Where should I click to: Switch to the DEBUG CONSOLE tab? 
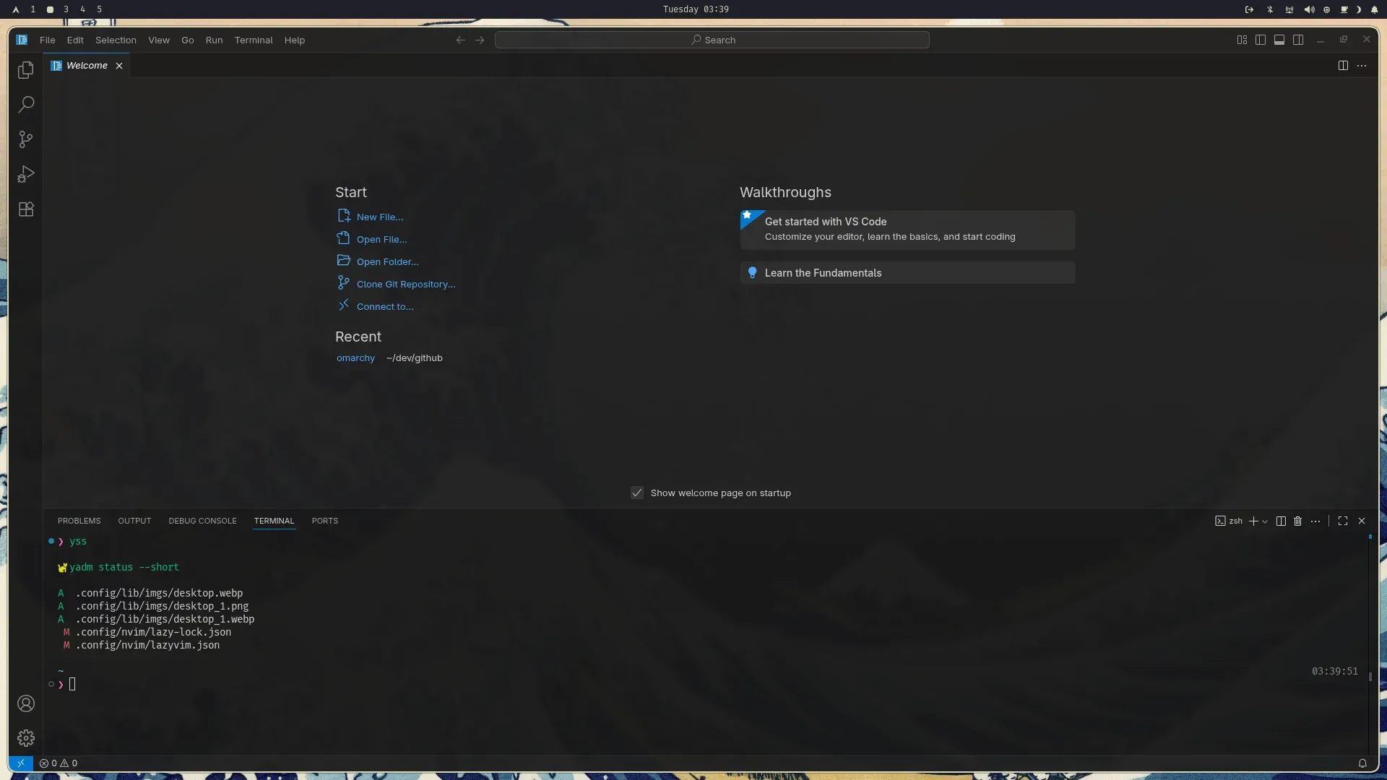click(x=203, y=521)
